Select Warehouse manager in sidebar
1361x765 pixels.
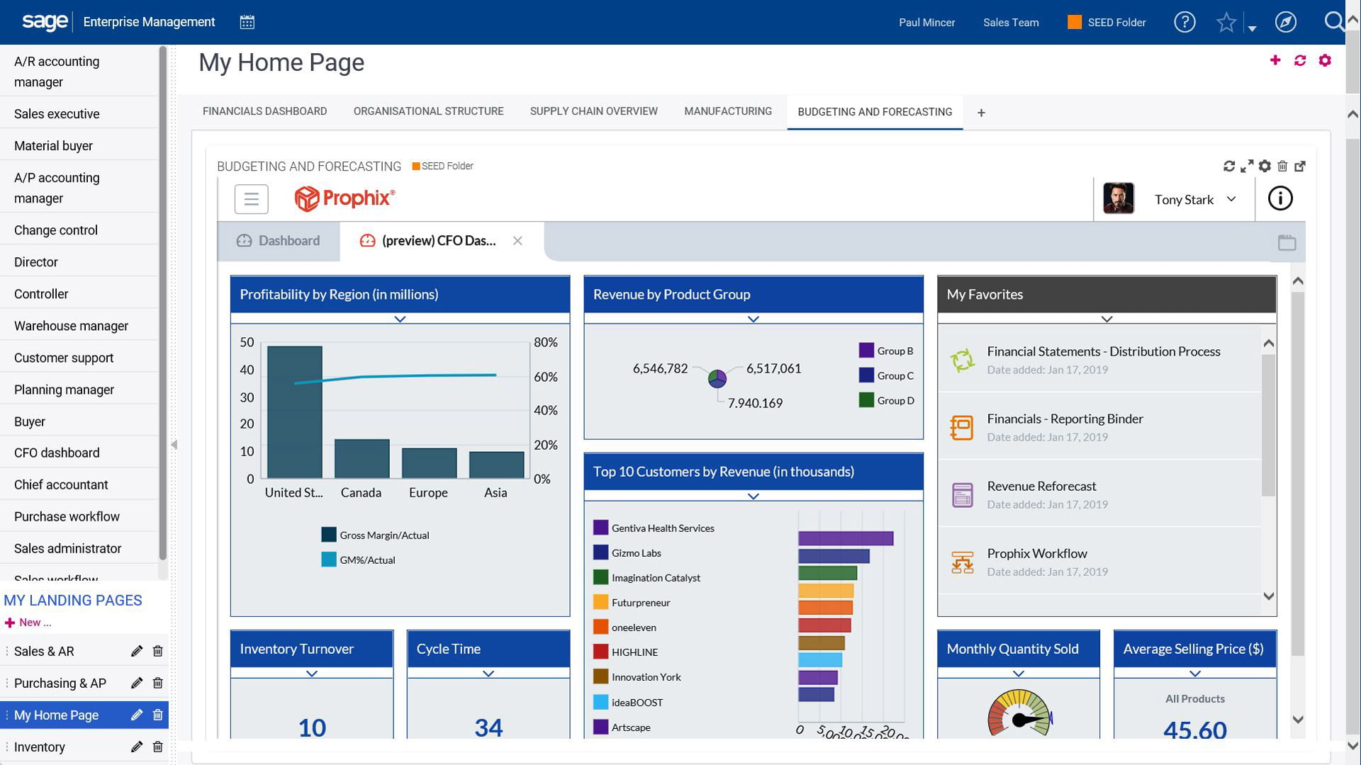coord(79,326)
